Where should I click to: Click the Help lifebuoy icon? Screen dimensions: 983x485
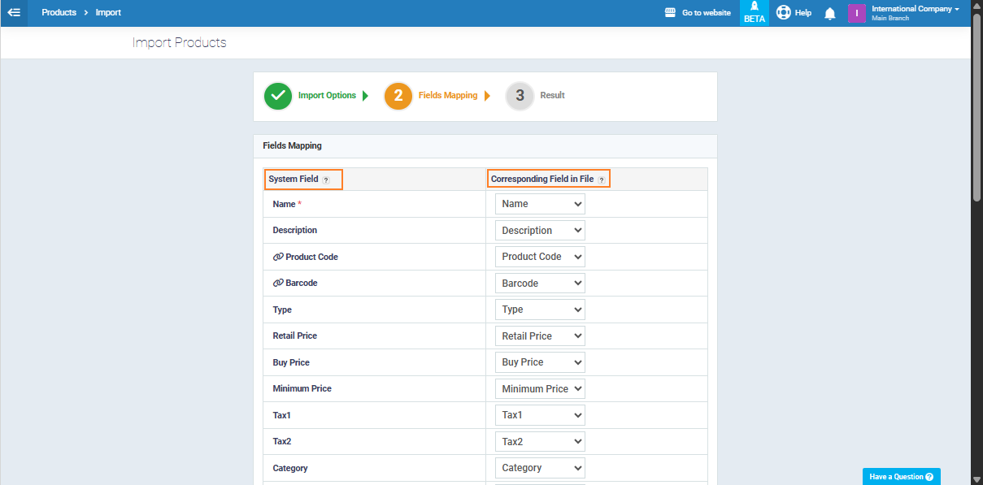(784, 13)
